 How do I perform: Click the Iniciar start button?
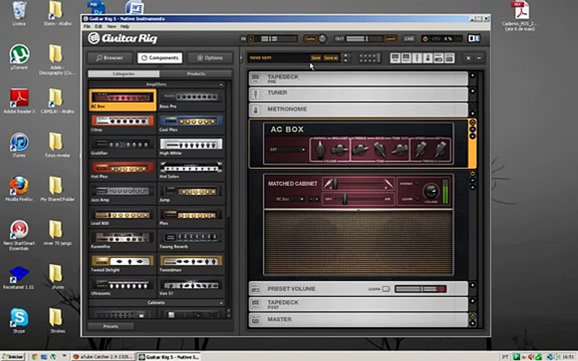tap(13, 356)
